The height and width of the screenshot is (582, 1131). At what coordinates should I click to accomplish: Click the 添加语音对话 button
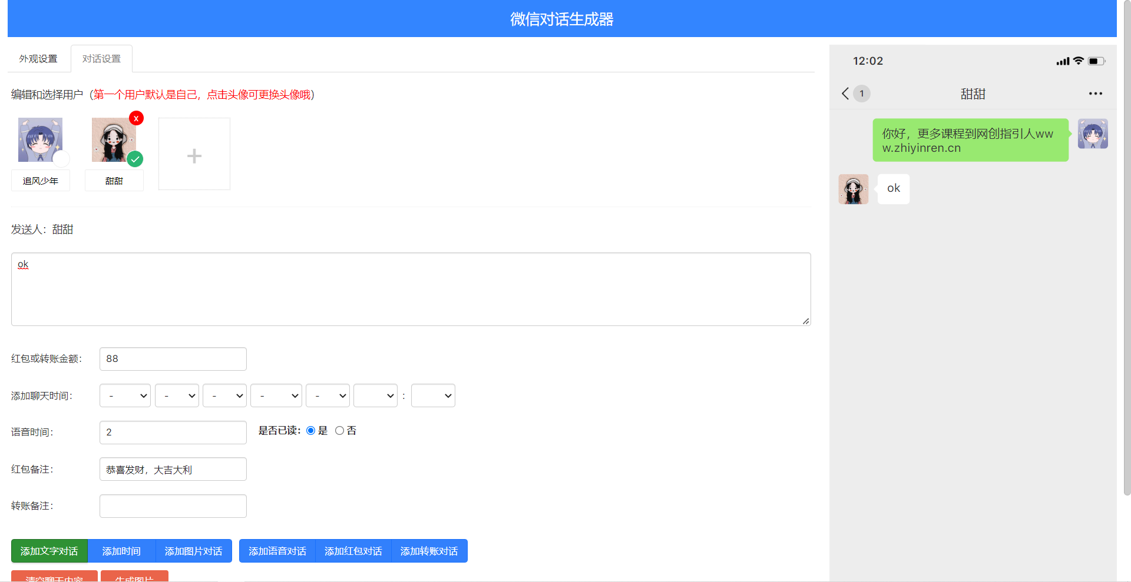click(277, 551)
